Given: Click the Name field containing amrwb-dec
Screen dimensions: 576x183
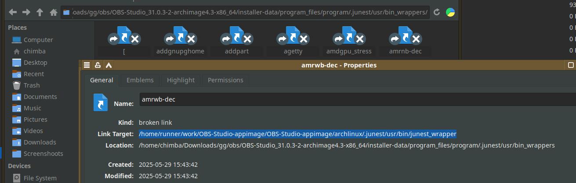Looking at the screenshot, I should [351, 99].
